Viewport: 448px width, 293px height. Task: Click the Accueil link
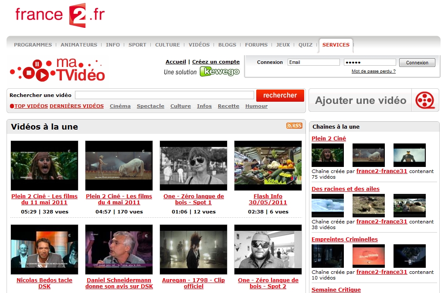coord(176,62)
